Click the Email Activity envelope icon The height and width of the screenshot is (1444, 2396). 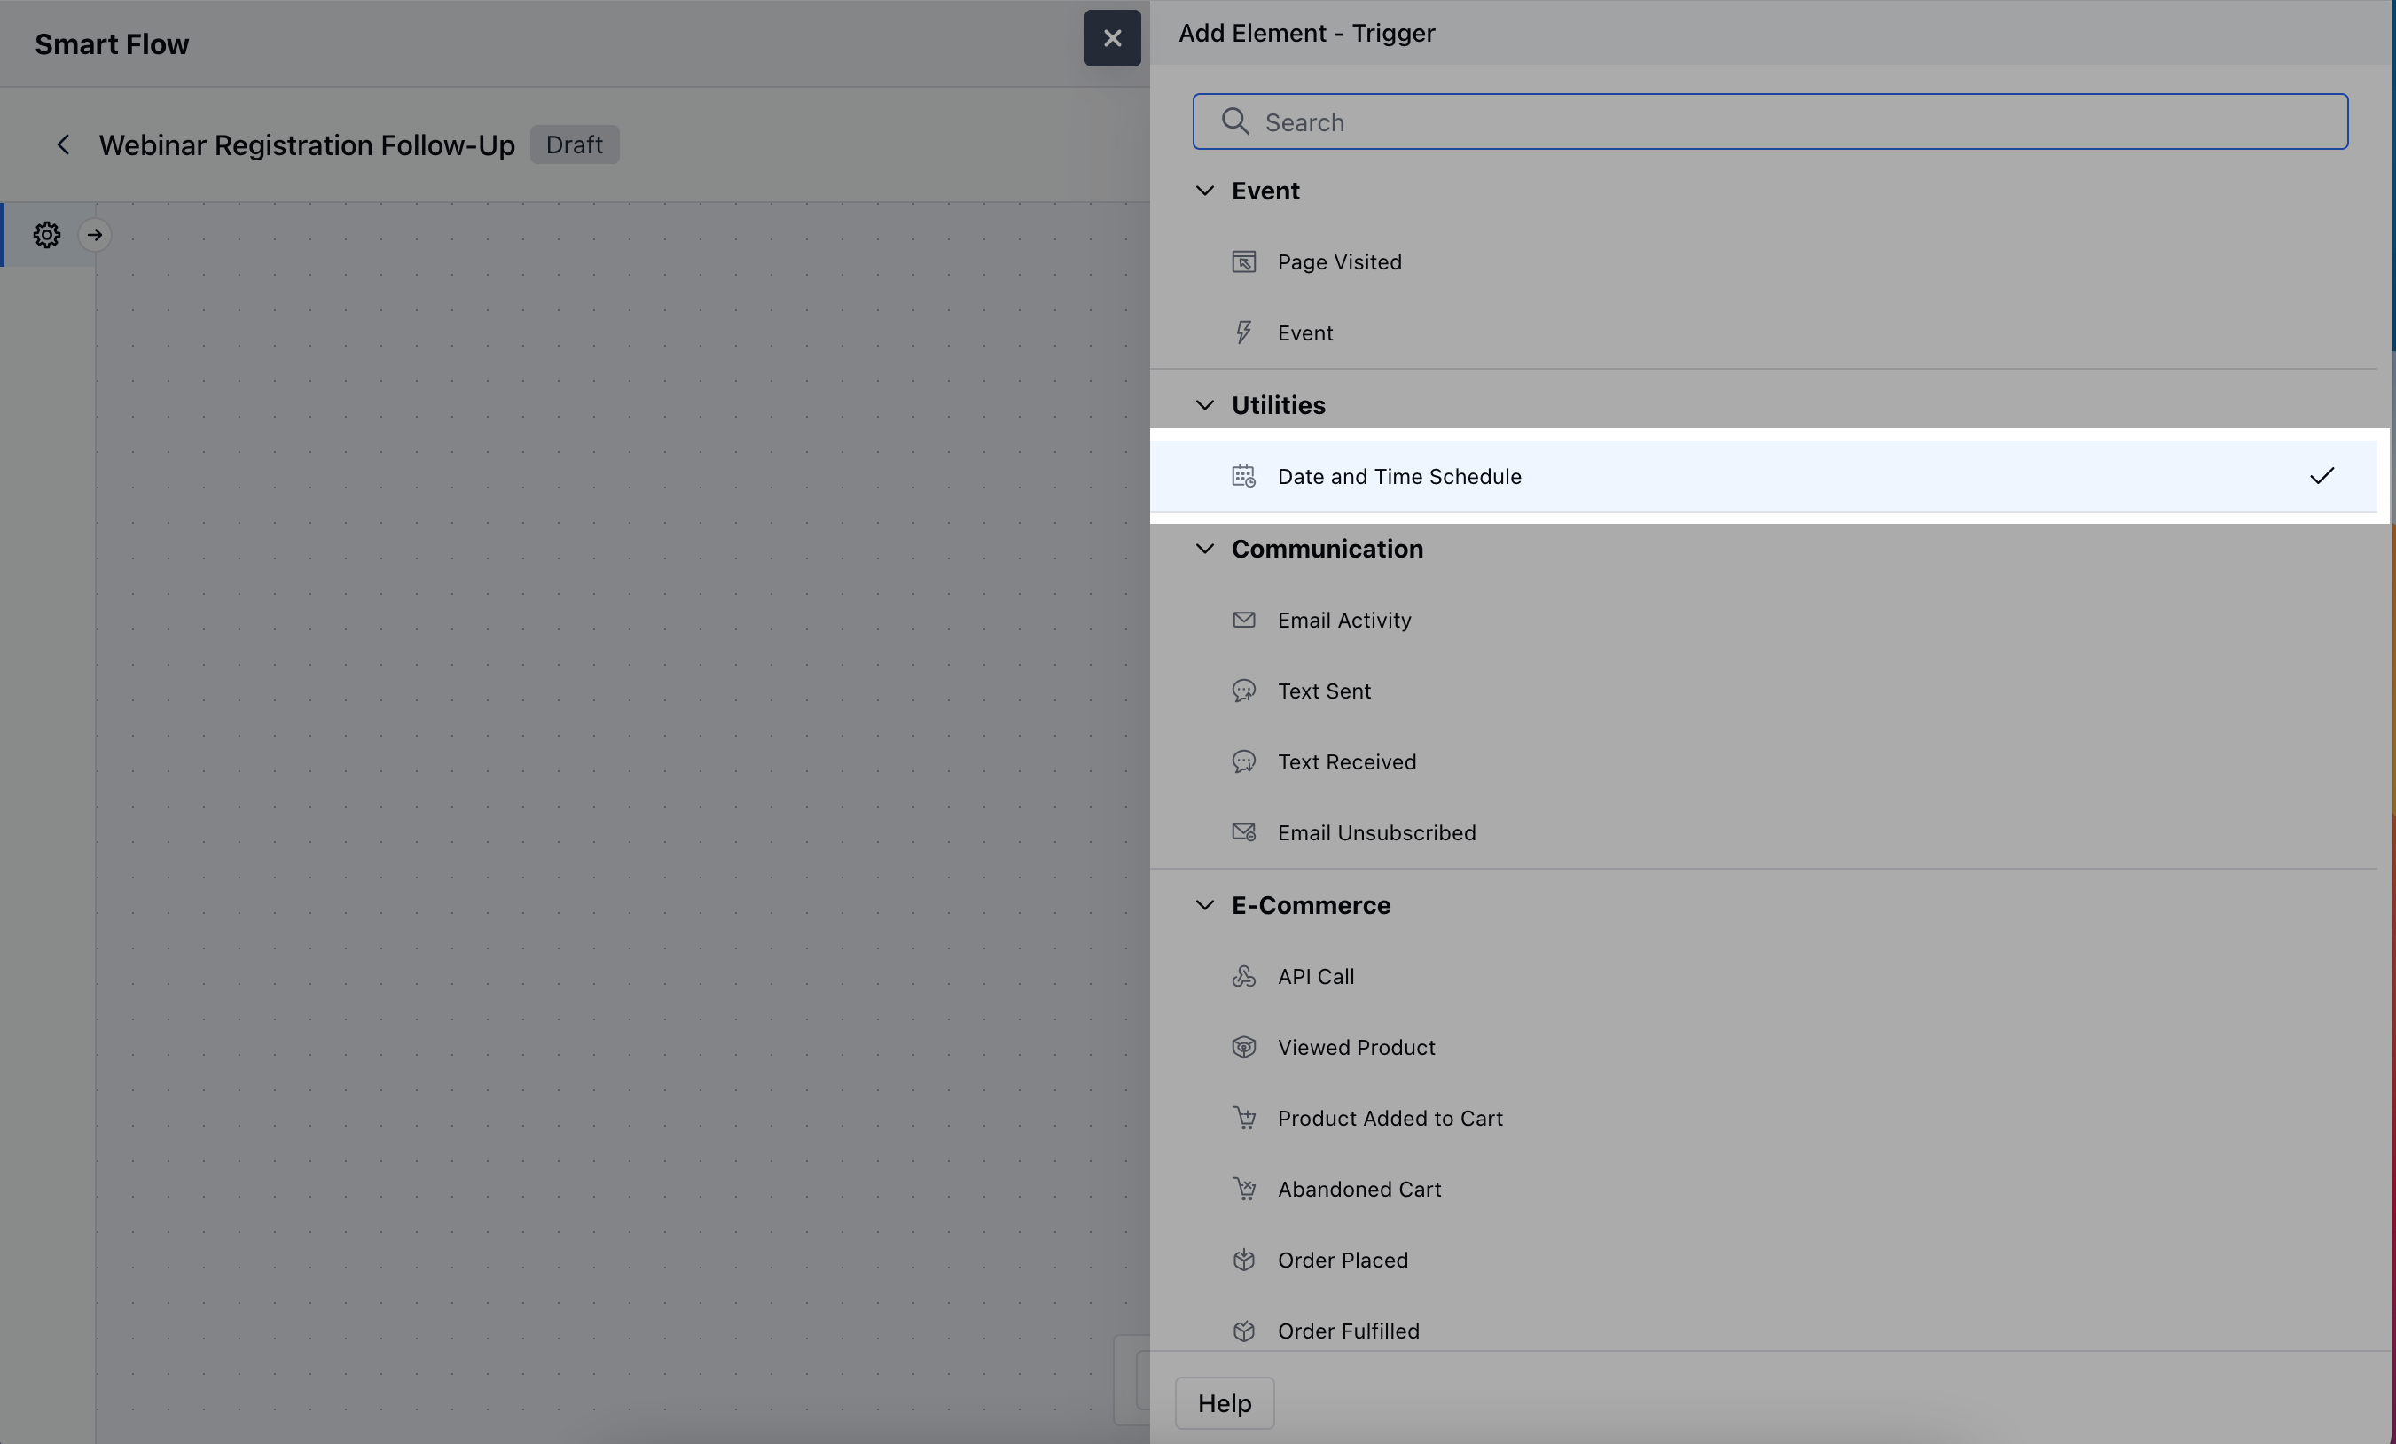[1244, 620]
